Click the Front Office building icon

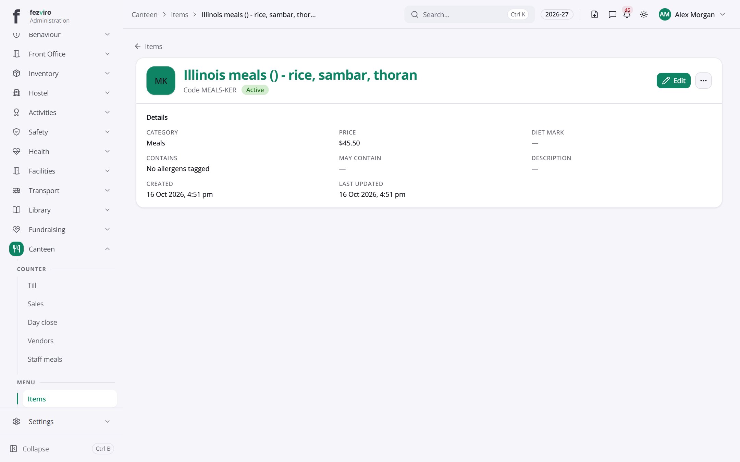16,54
